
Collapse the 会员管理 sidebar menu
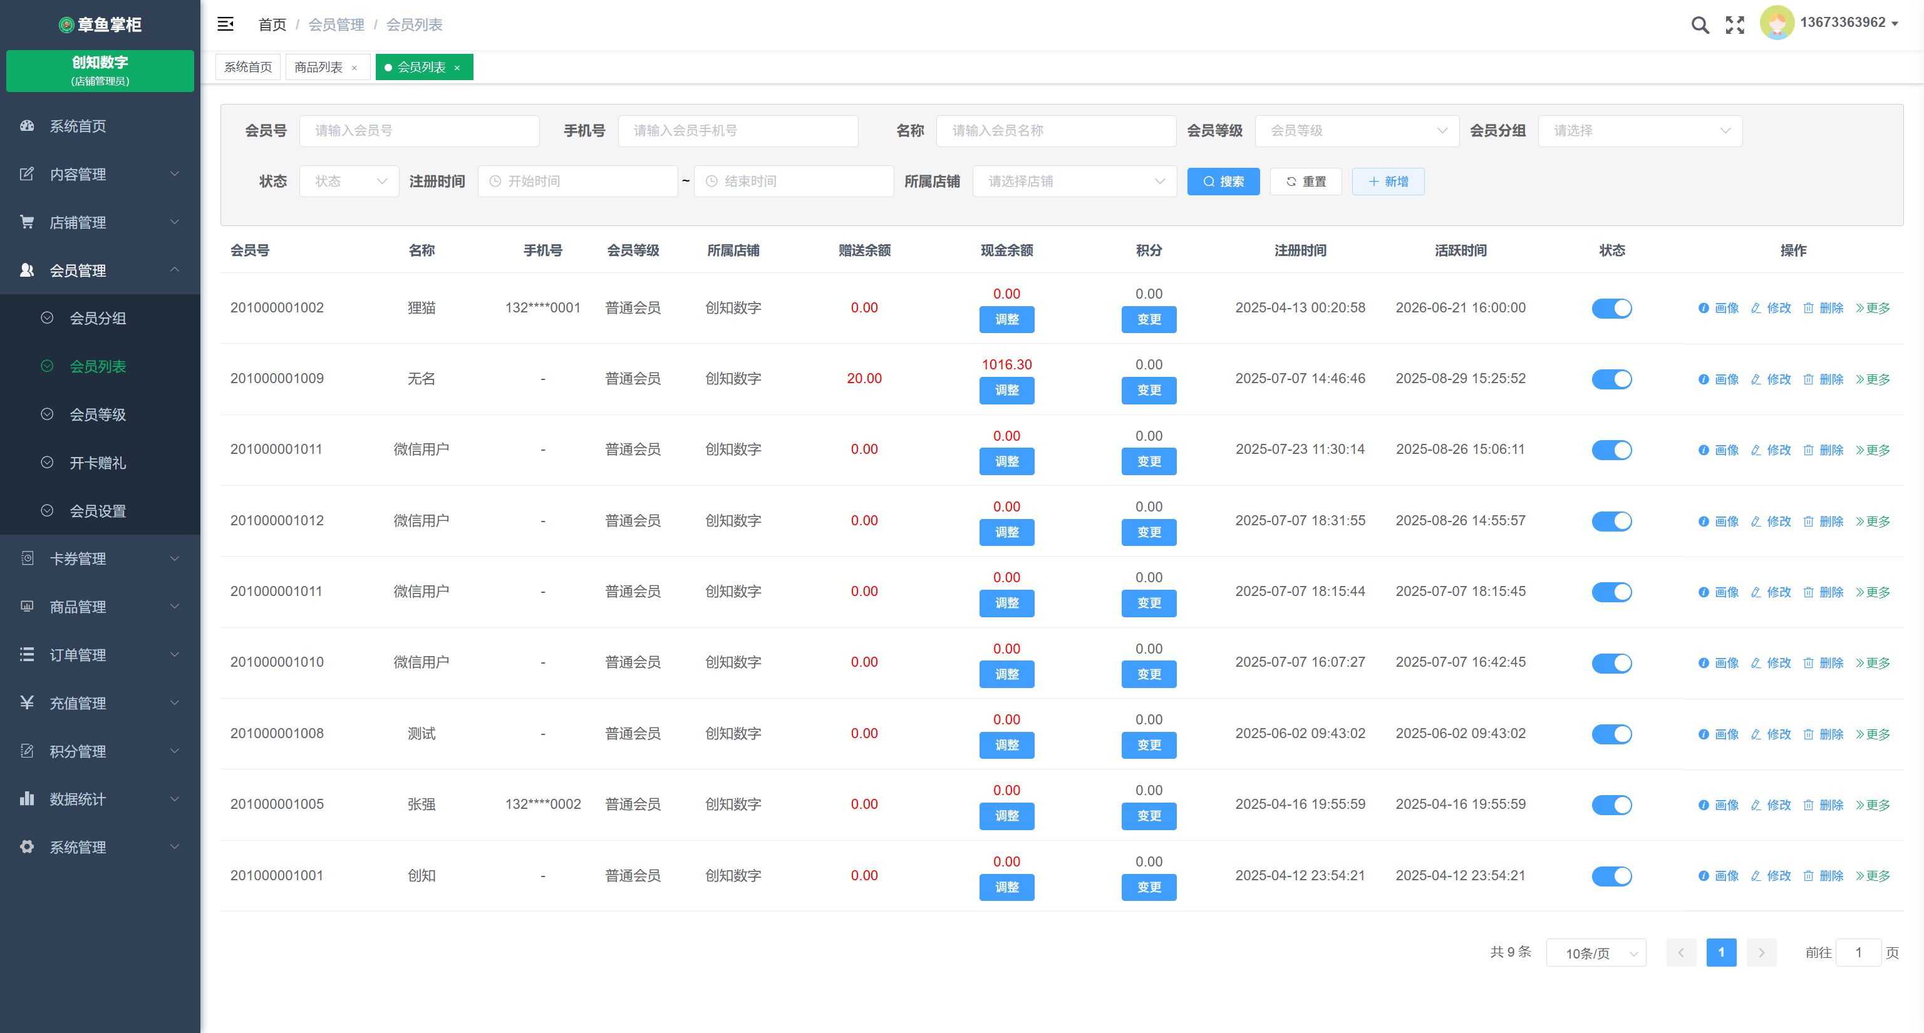coord(100,270)
